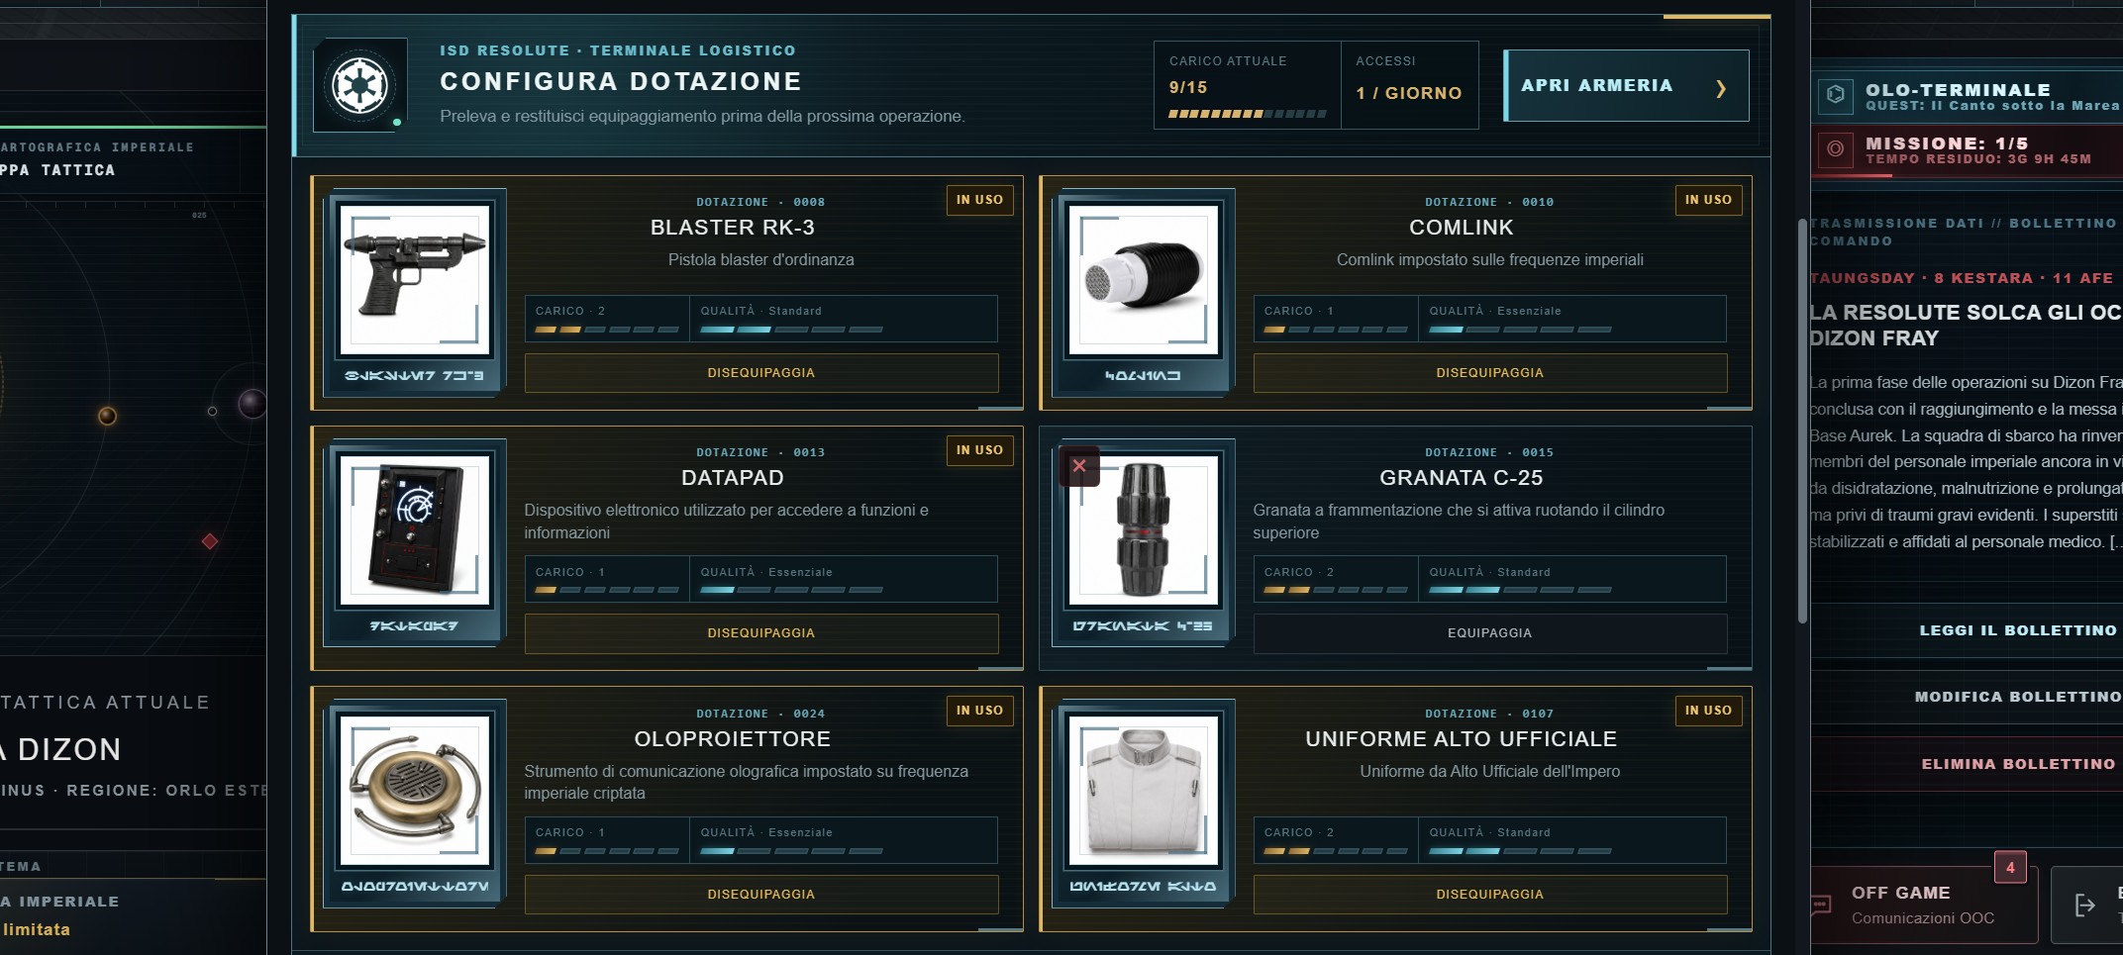This screenshot has width=2123, height=955.
Task: Click the "TAUNGSDAY · 8 KESTARA" date line
Action: (1961, 278)
